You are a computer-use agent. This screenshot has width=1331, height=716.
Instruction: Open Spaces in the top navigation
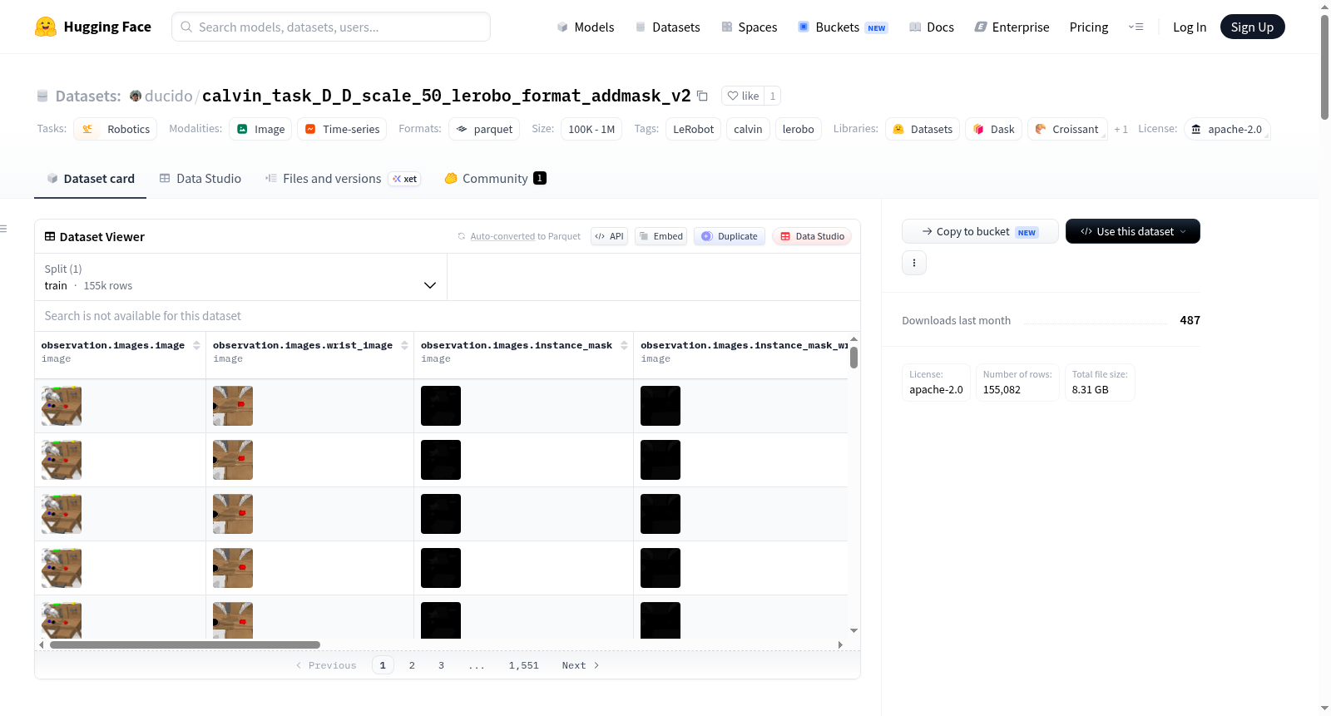coord(750,27)
